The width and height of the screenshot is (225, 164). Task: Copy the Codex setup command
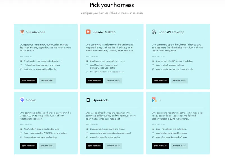coord(28,146)
